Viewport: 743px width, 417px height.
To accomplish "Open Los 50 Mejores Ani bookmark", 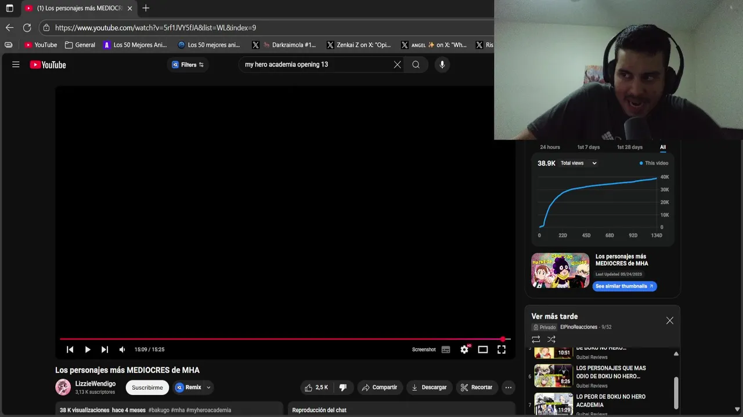I will pos(135,45).
